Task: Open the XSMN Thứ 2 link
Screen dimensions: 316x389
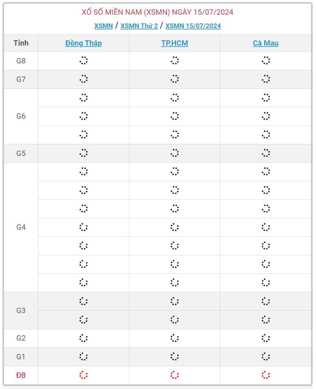Action: (x=139, y=26)
